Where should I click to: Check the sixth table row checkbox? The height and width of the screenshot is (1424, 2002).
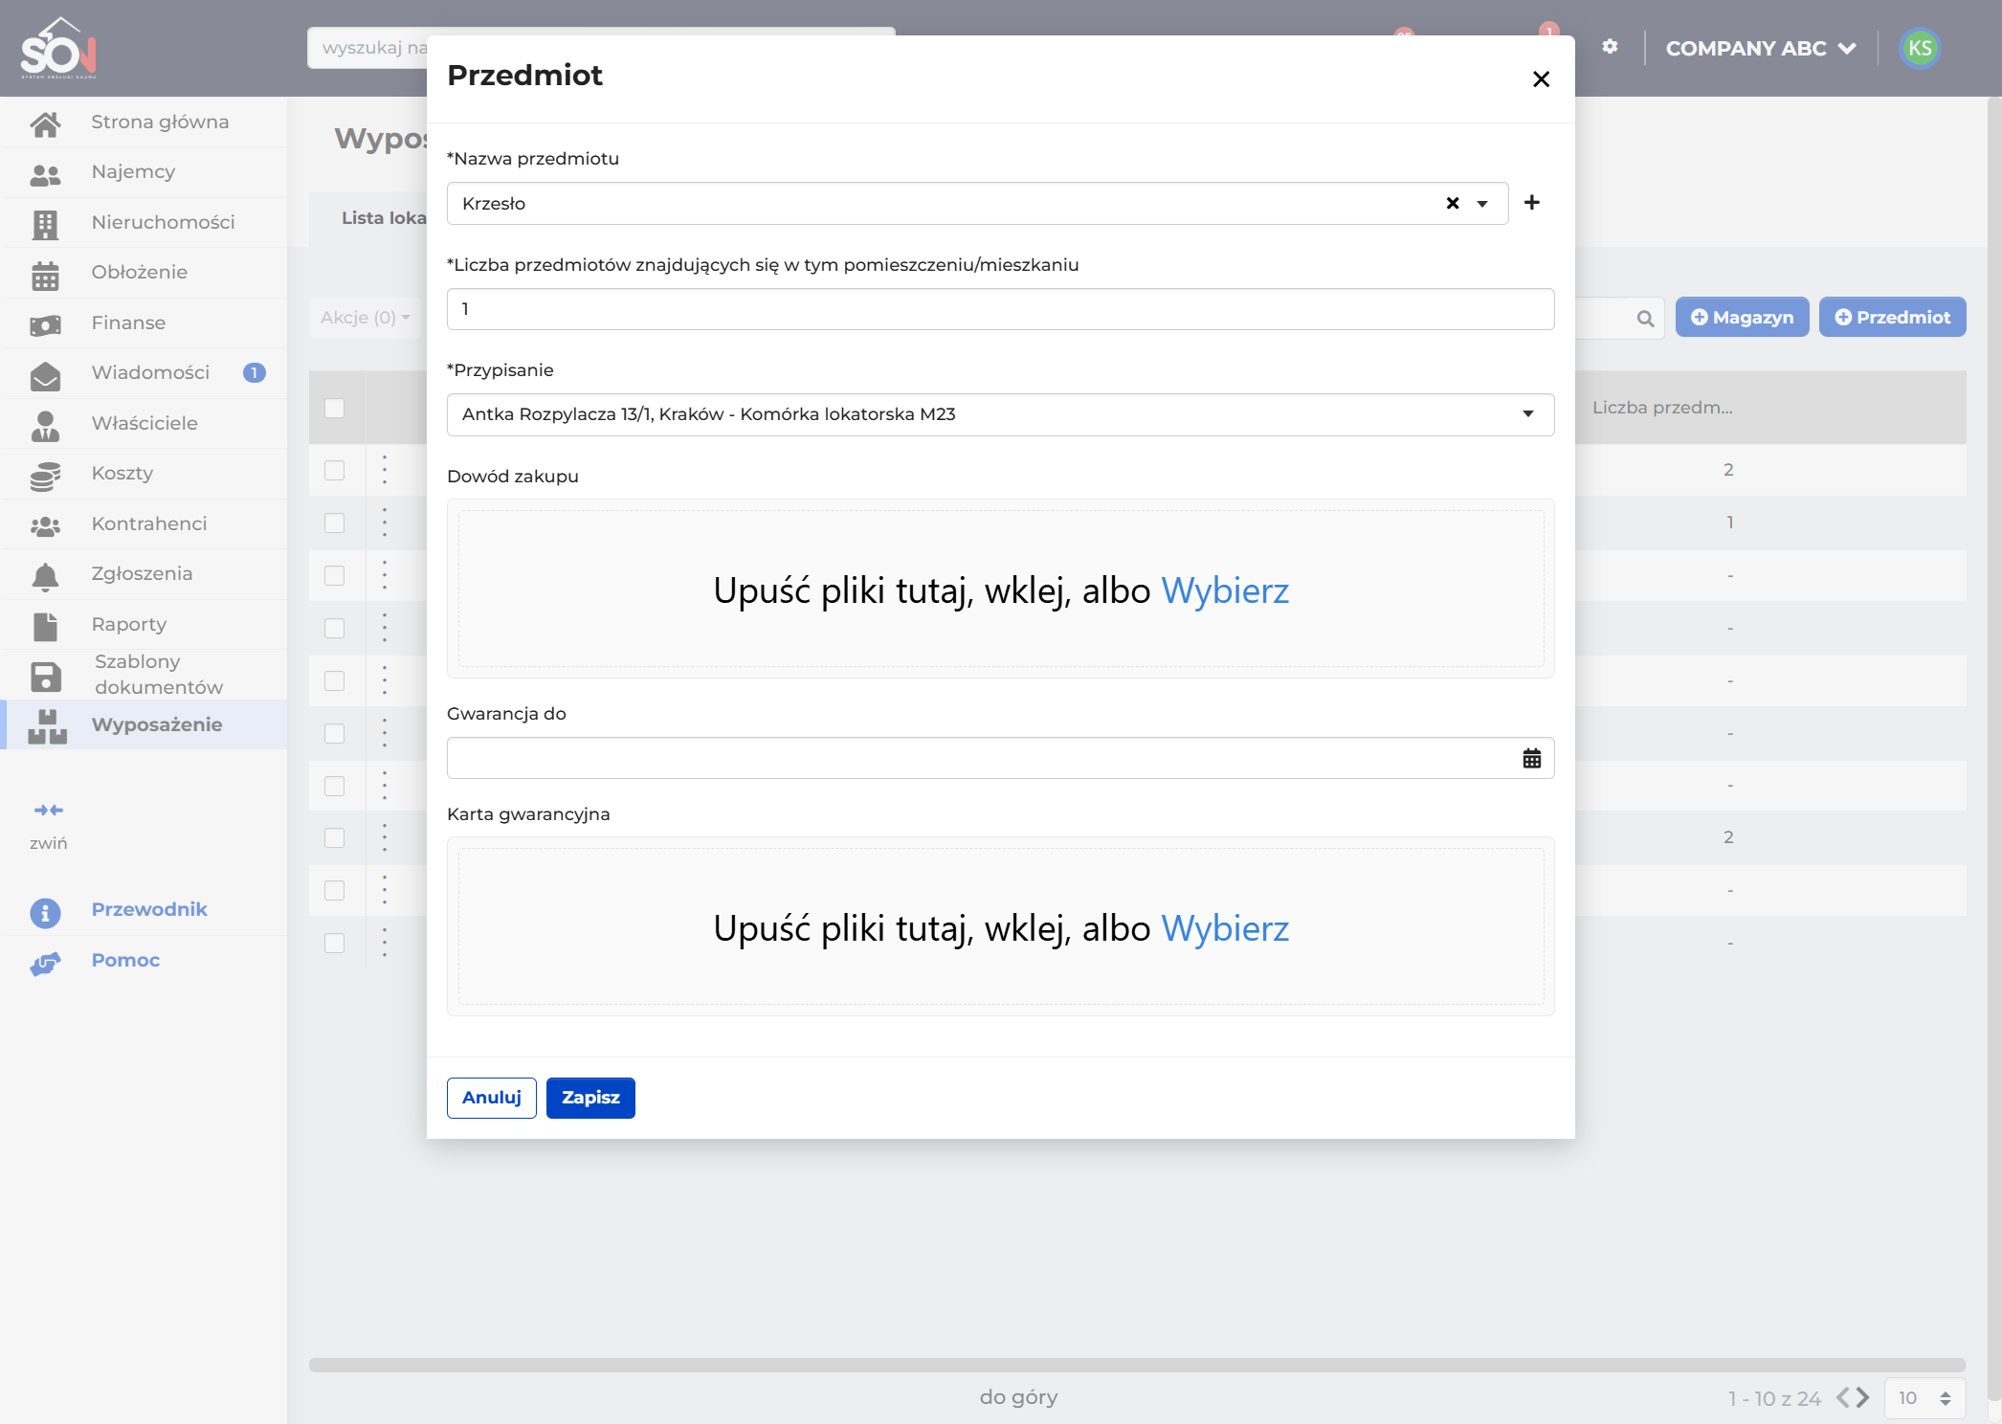tap(334, 733)
